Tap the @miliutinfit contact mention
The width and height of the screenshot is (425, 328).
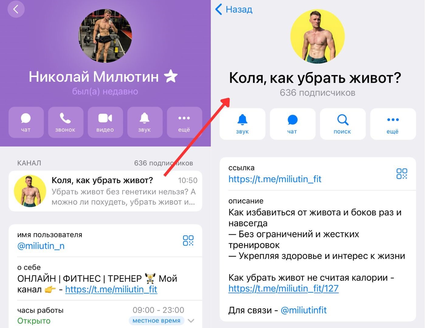click(303, 310)
